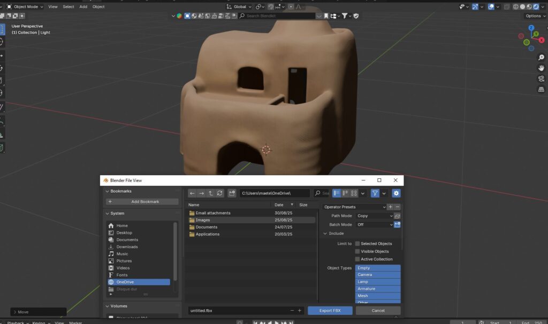Toggle proportional editing icon

[291, 6]
